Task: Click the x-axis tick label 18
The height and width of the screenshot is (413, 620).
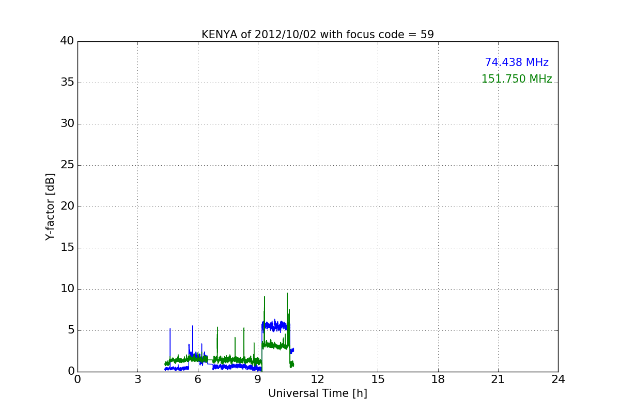Action: pos(438,379)
